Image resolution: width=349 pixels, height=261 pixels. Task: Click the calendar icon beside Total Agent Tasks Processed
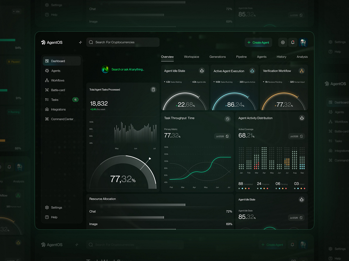(153, 90)
